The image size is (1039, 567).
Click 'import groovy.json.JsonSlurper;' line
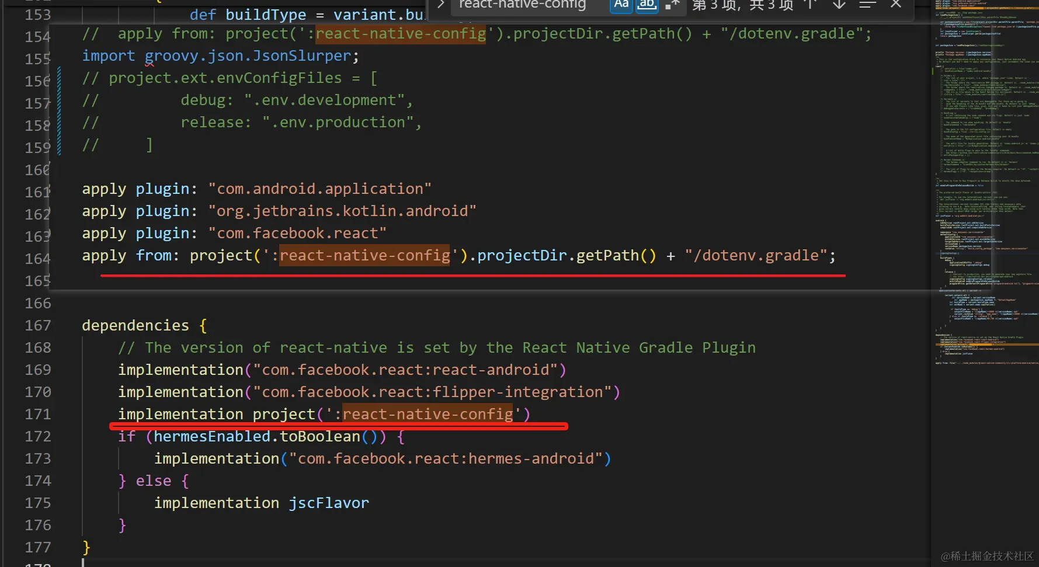[x=220, y=56]
